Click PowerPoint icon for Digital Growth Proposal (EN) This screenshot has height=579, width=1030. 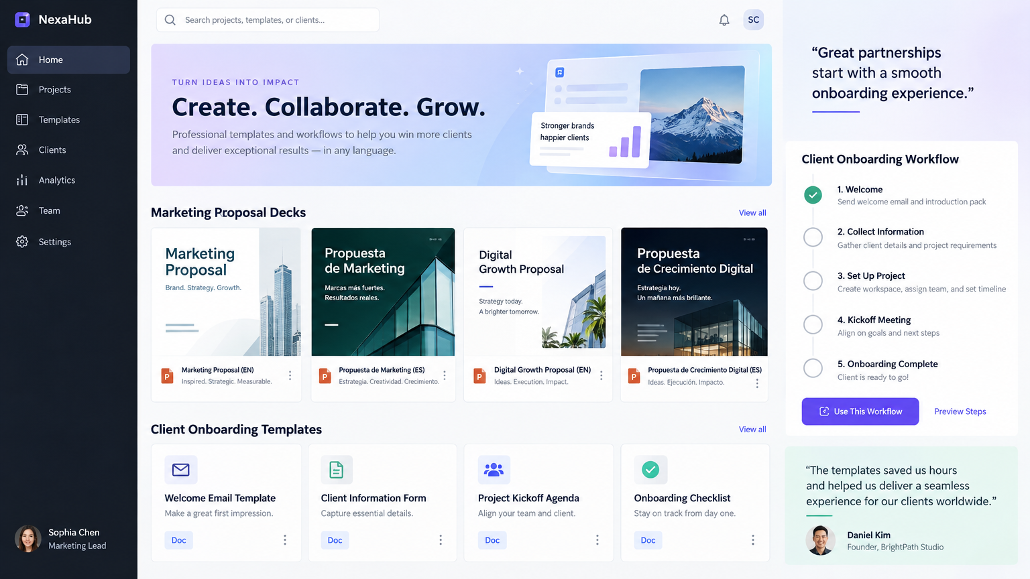(x=479, y=376)
